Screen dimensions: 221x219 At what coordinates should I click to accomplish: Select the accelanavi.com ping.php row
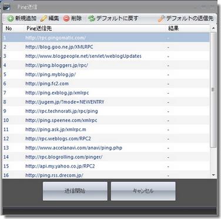pos(106,148)
